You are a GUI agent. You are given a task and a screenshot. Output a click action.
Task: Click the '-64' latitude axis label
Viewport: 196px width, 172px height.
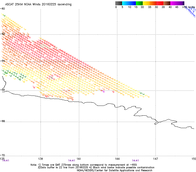pyautogui.click(x=2, y=61)
